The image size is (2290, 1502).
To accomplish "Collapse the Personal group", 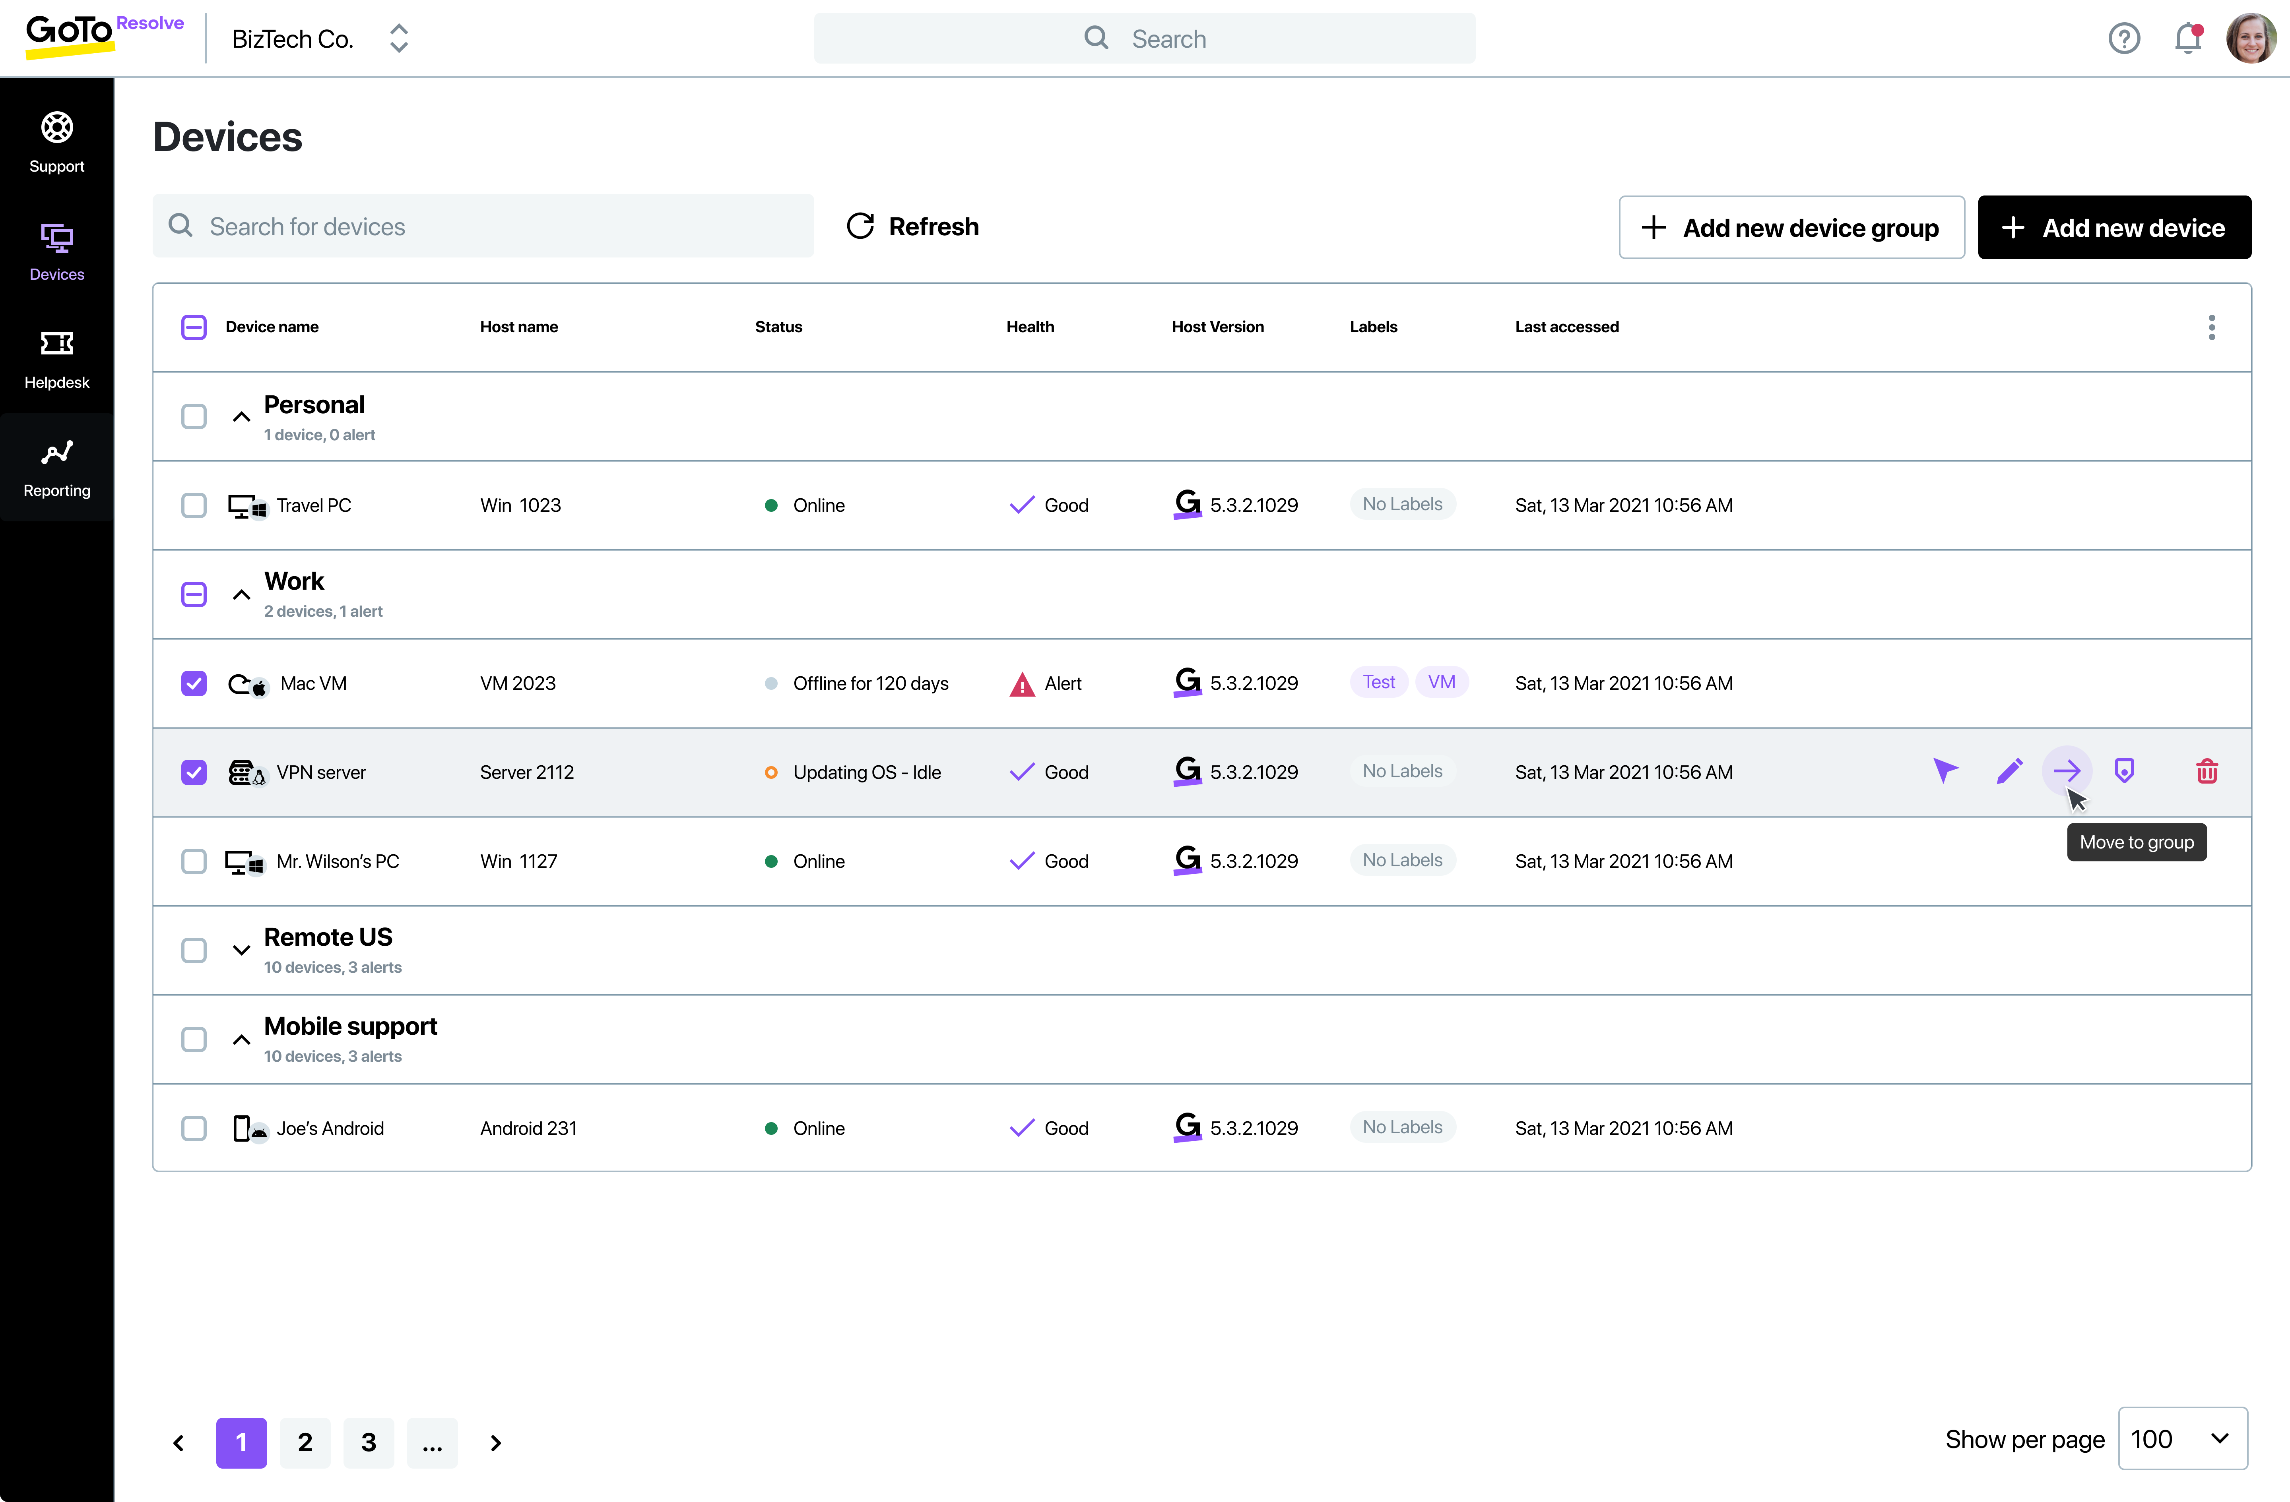I will 241,416.
